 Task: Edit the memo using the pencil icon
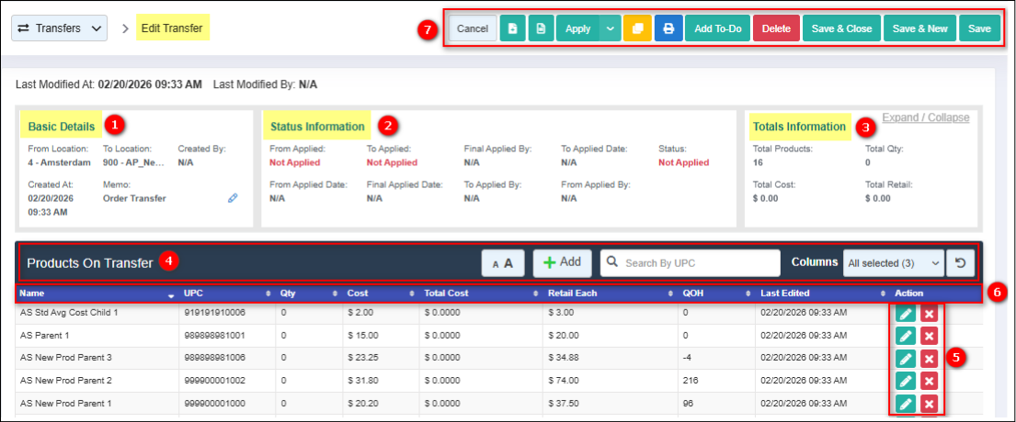click(x=234, y=197)
